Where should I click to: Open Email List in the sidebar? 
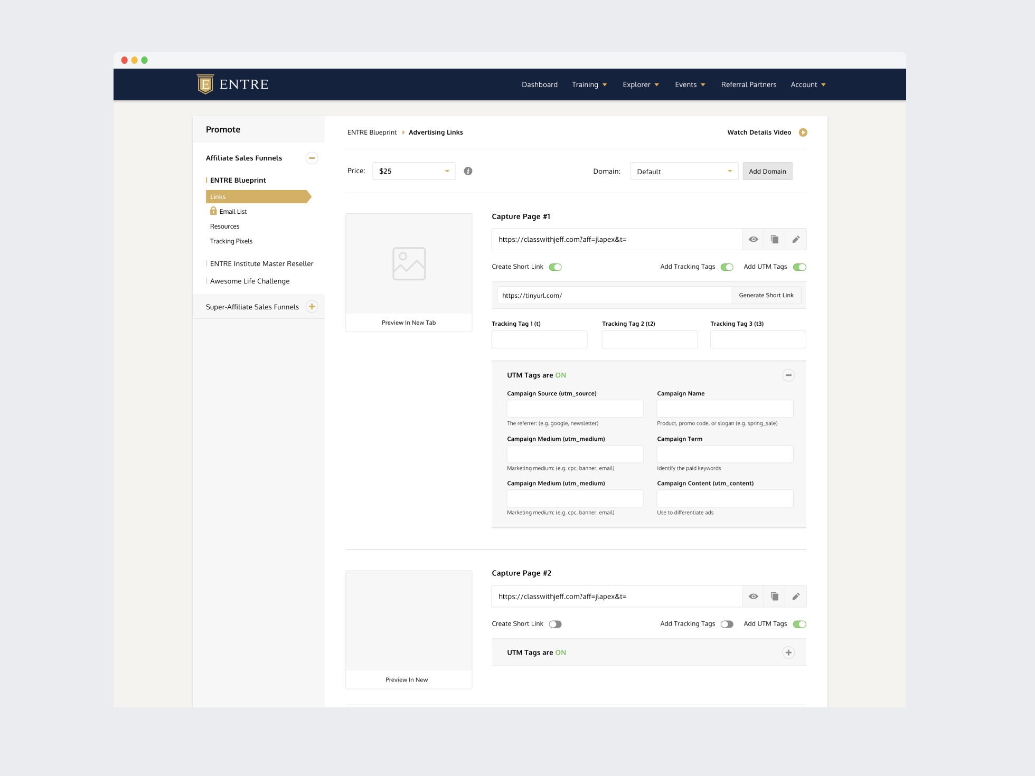[233, 212]
